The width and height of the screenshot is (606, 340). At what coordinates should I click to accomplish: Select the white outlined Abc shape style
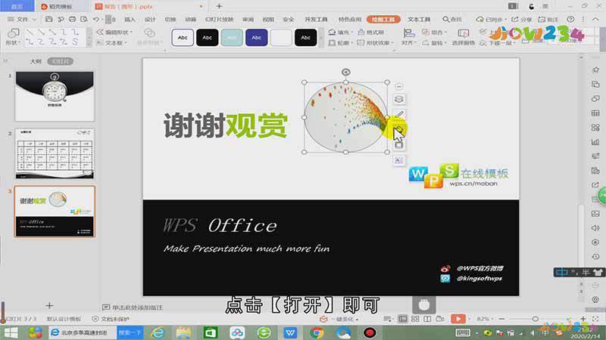[183, 37]
